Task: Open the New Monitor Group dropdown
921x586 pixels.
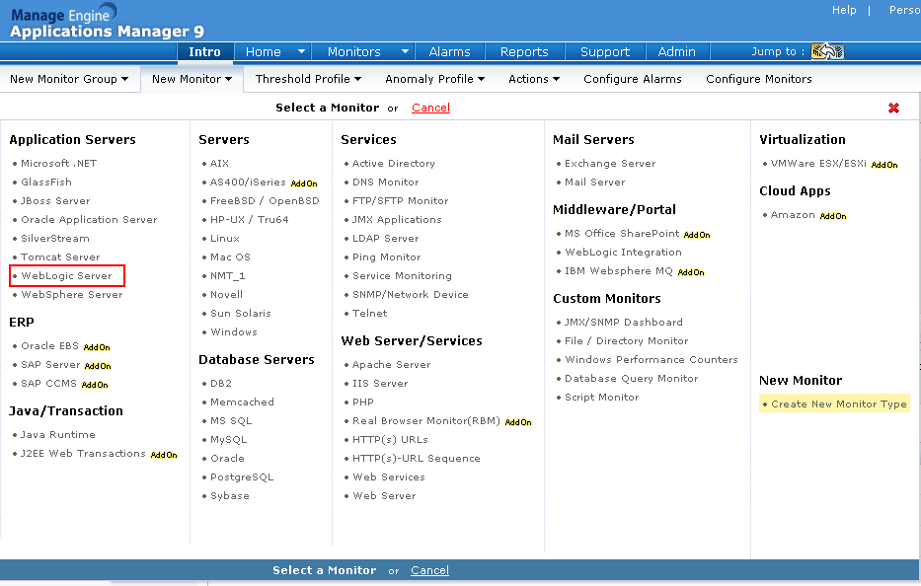Action: tap(69, 79)
